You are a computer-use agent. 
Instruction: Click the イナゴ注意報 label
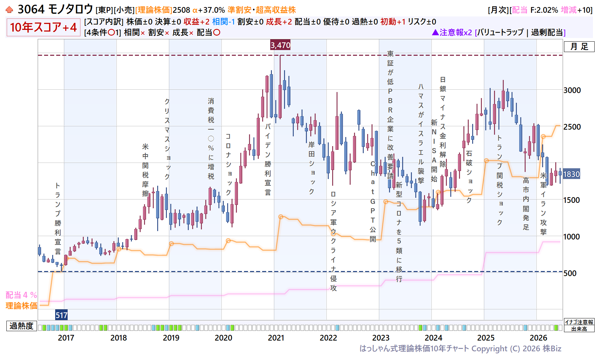pos(579,322)
